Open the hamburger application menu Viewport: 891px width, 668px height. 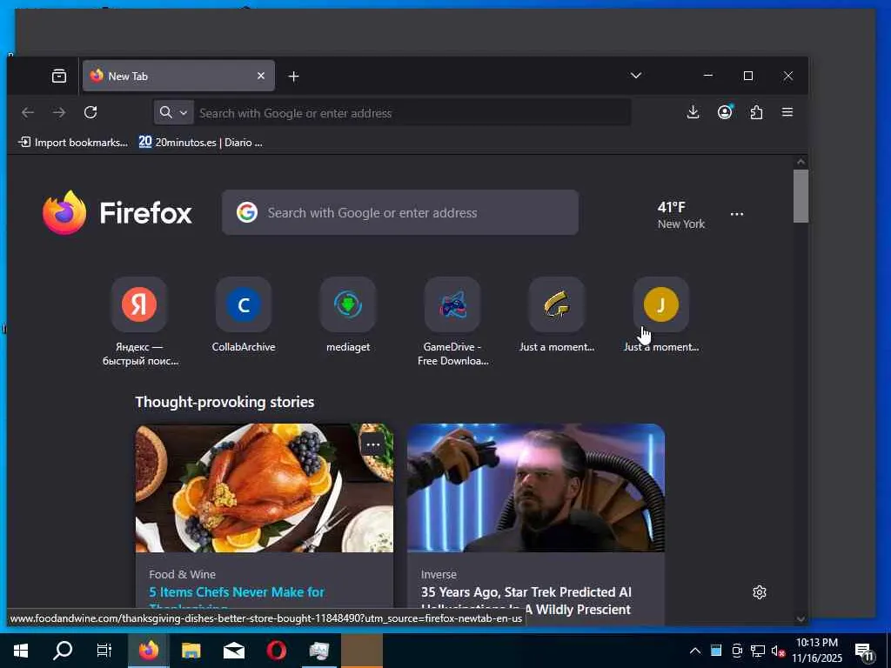click(x=787, y=112)
